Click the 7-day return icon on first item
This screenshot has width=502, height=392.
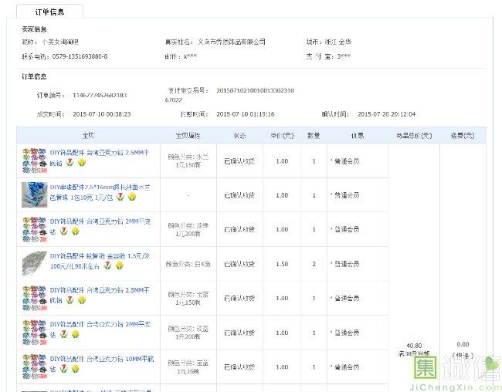tap(70, 164)
